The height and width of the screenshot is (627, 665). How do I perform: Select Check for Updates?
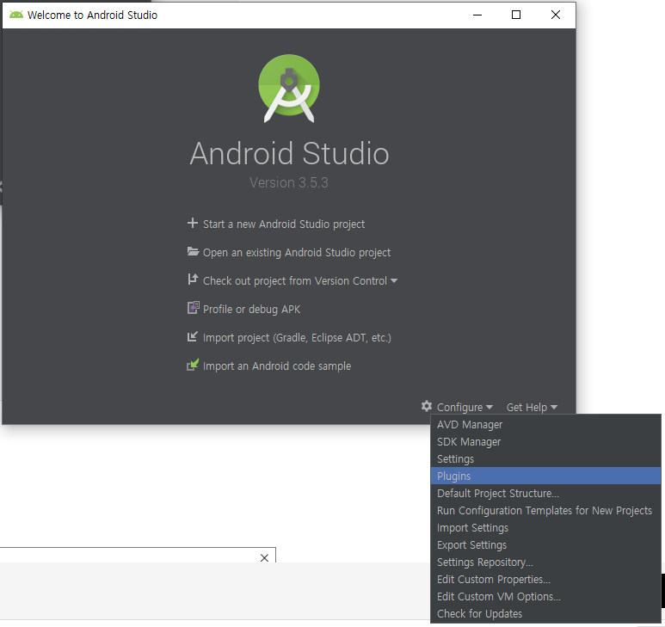[x=545, y=613]
